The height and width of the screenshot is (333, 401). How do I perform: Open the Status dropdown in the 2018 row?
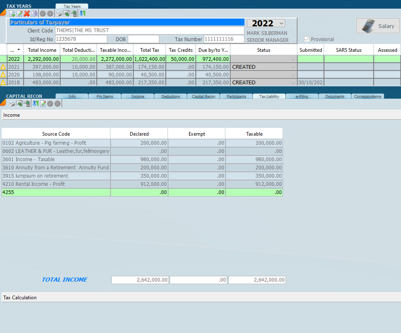[293, 83]
